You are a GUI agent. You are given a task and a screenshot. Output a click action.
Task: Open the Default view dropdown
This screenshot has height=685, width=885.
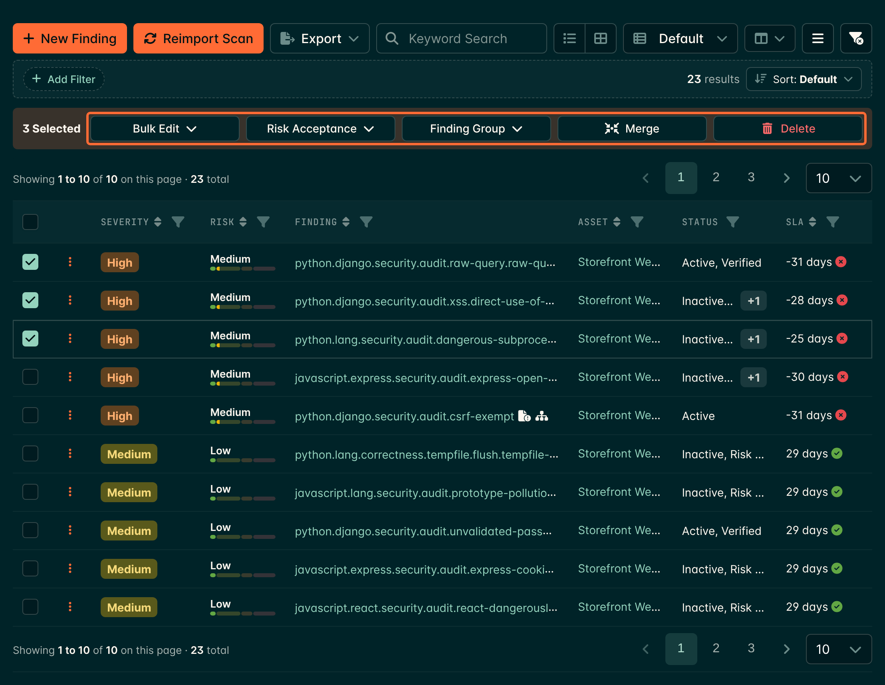(x=680, y=38)
